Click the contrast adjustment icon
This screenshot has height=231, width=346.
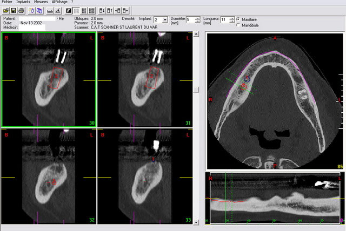[x=69, y=10]
